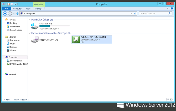Screen dimensions: 176x111
Task: Open Network in the navigation pane
Action: pos(12,74)
